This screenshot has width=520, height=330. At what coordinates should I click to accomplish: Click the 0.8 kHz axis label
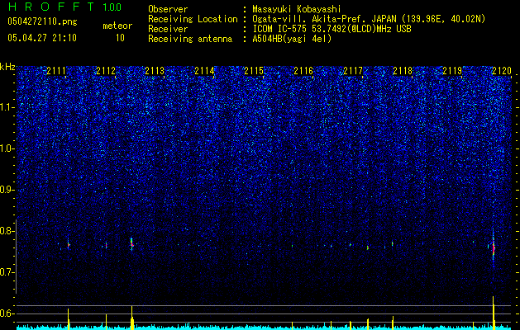pyautogui.click(x=7, y=231)
